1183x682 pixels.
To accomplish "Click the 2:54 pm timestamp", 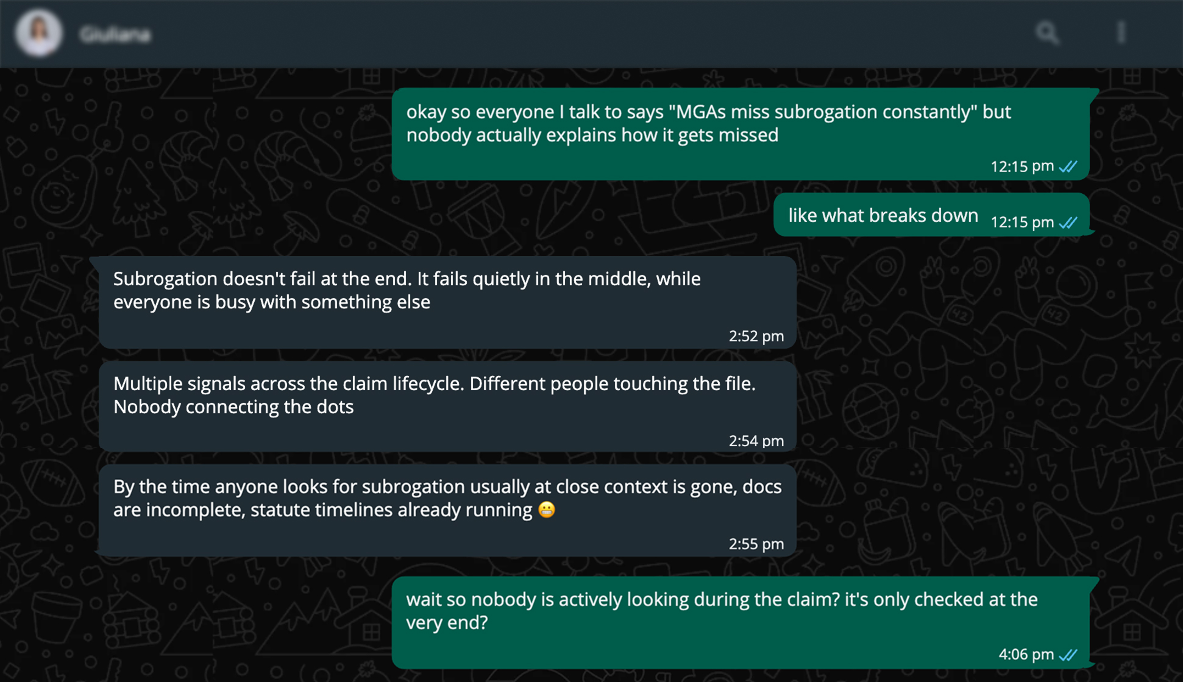I will 756,441.
